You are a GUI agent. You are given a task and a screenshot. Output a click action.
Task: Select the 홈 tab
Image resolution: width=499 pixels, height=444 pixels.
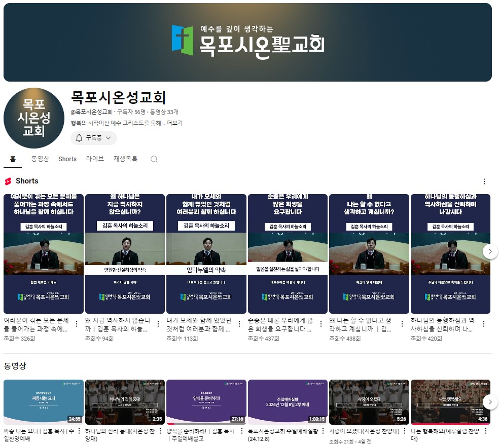coord(13,159)
